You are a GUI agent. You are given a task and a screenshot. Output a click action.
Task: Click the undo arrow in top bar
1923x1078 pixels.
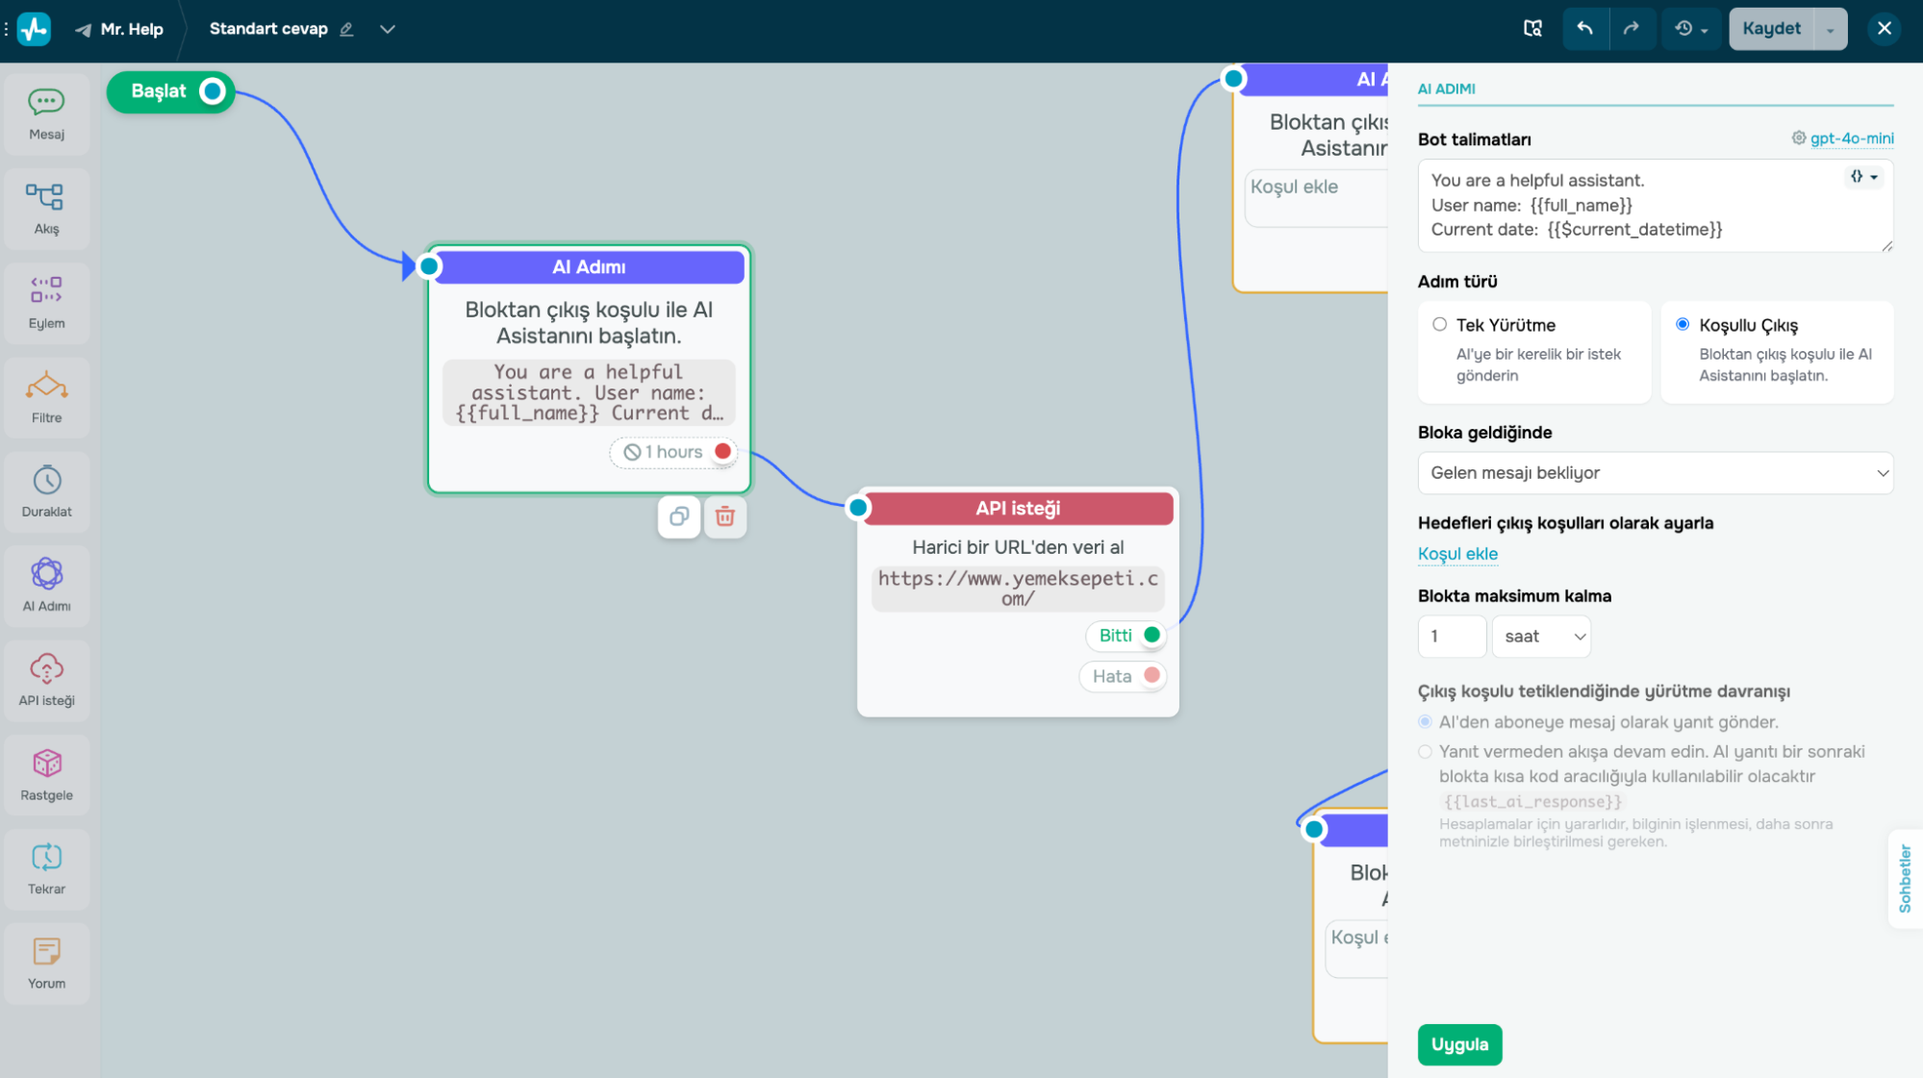(x=1584, y=29)
